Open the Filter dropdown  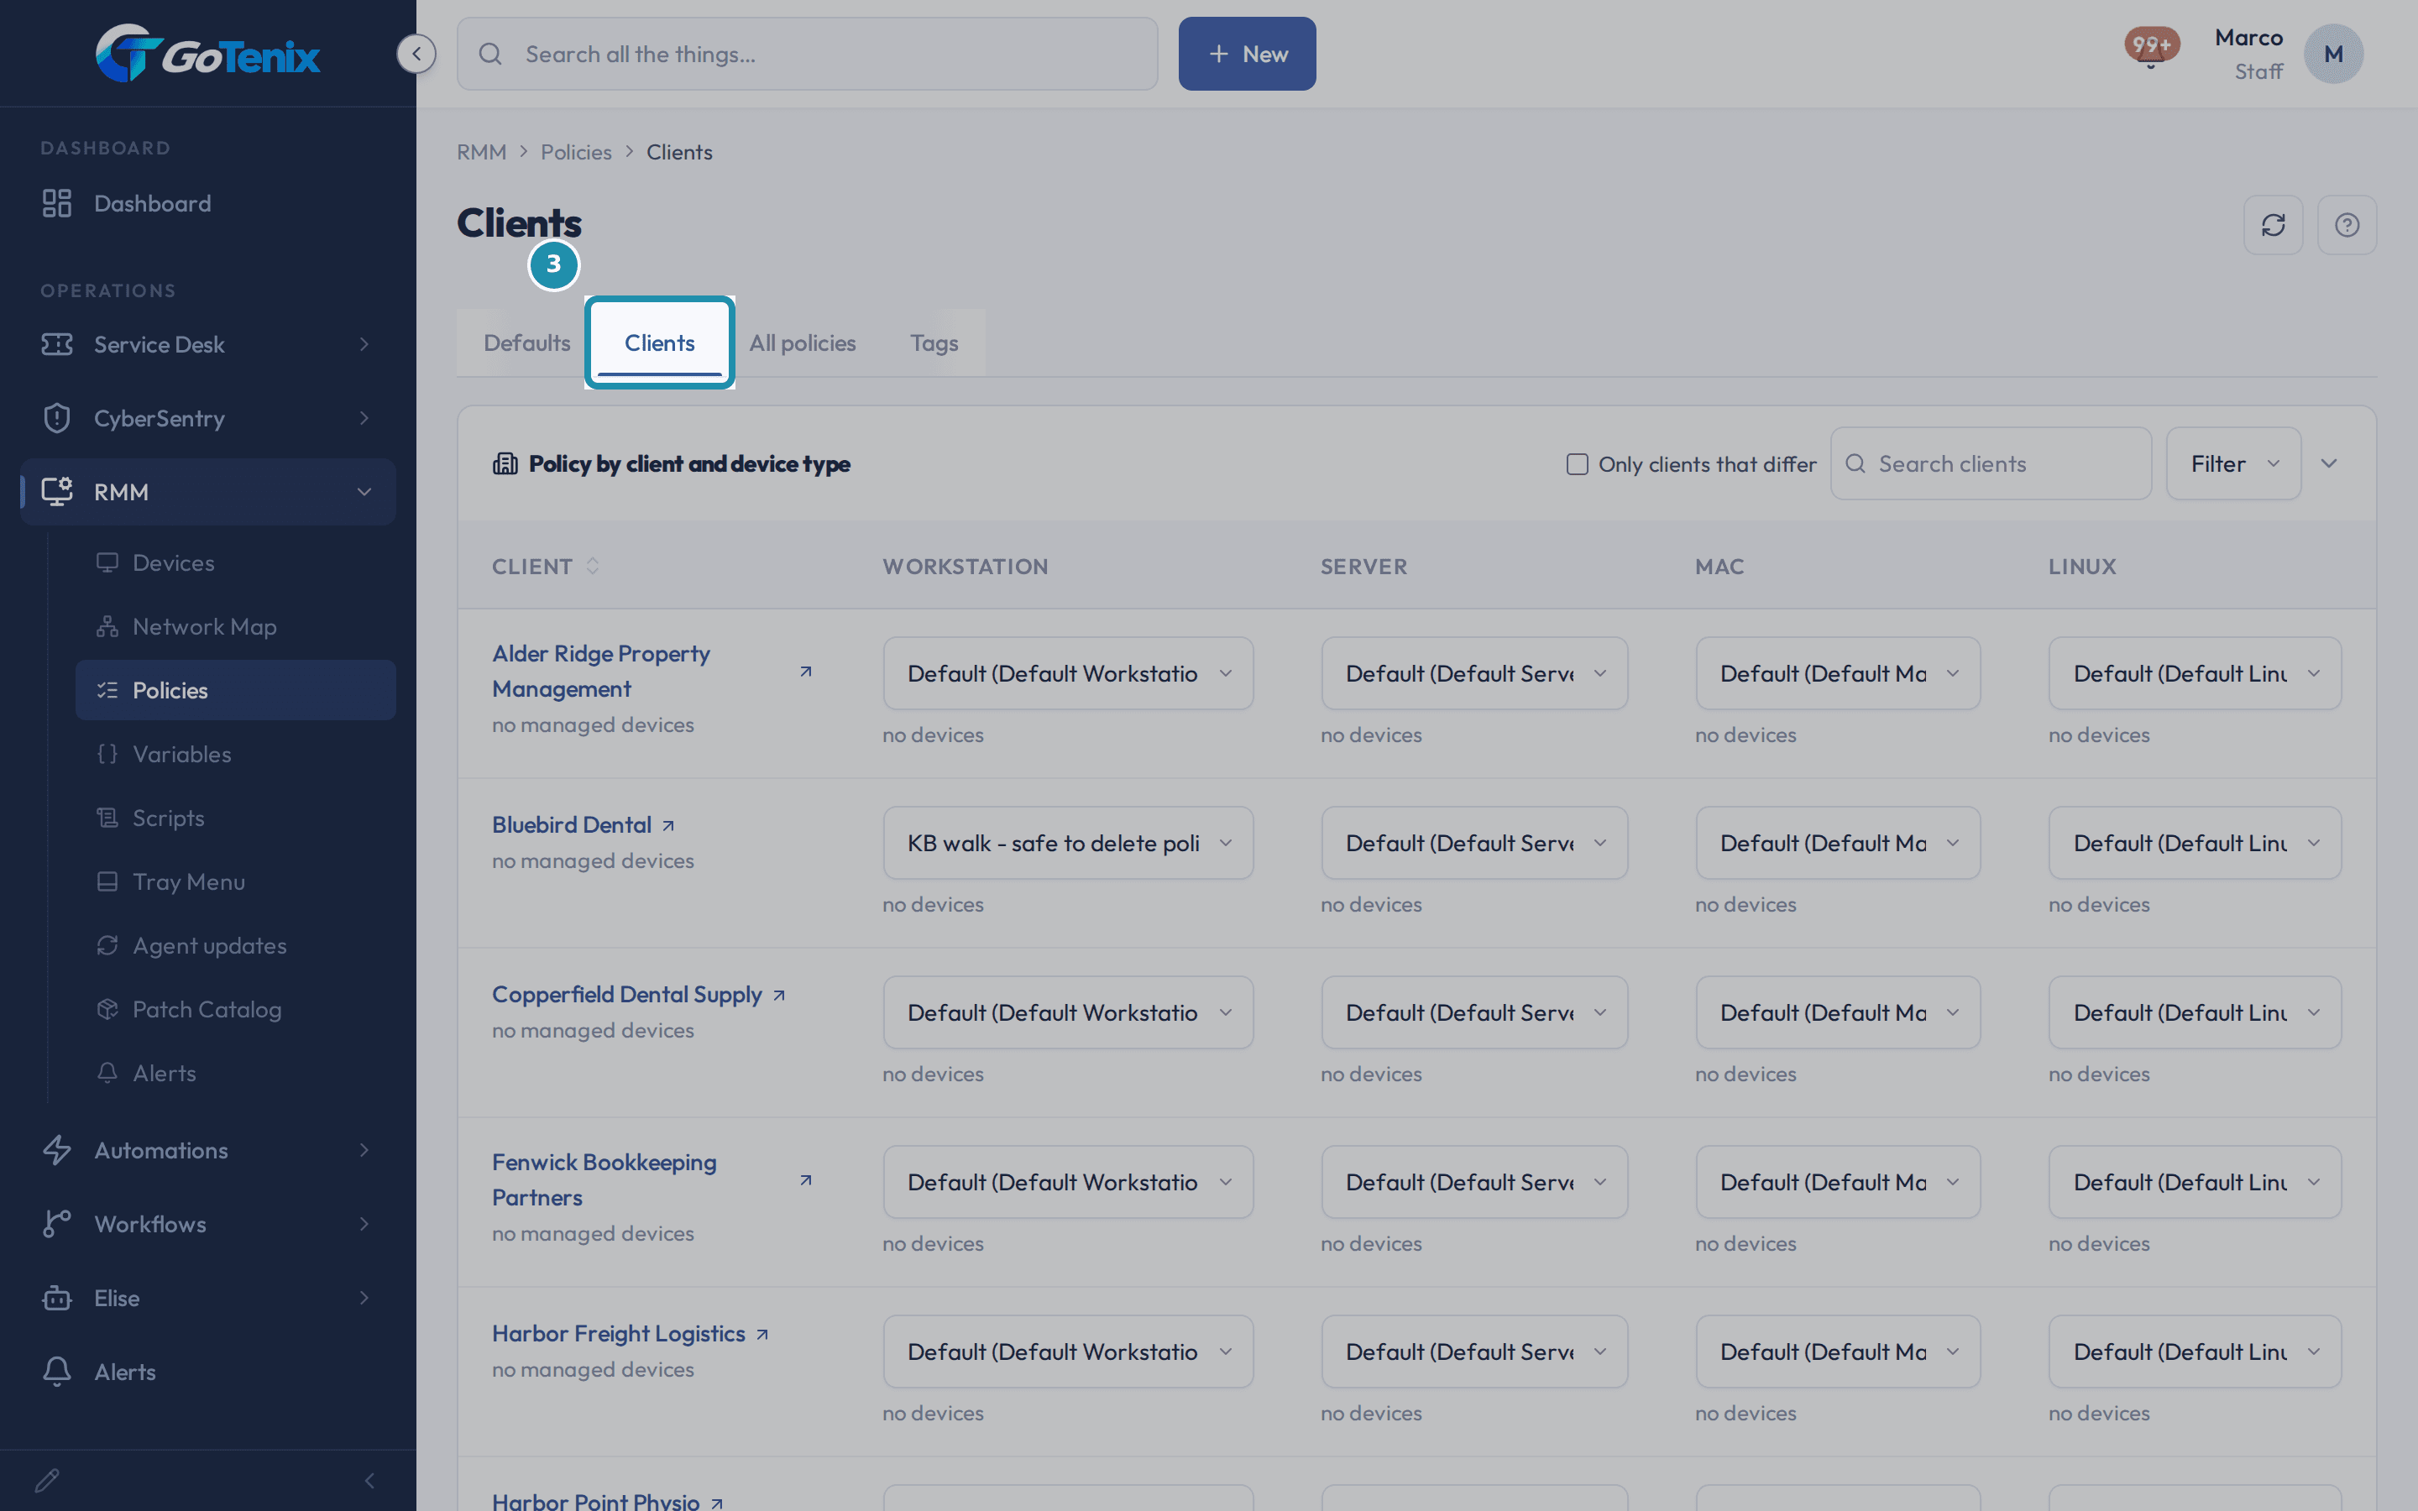[2233, 463]
